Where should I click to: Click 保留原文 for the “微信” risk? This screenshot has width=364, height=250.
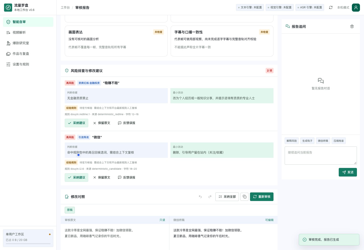click(102, 178)
